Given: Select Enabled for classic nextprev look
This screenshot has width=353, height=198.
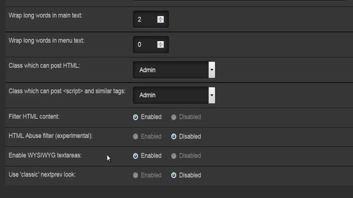Looking at the screenshot, I should point(135,175).
